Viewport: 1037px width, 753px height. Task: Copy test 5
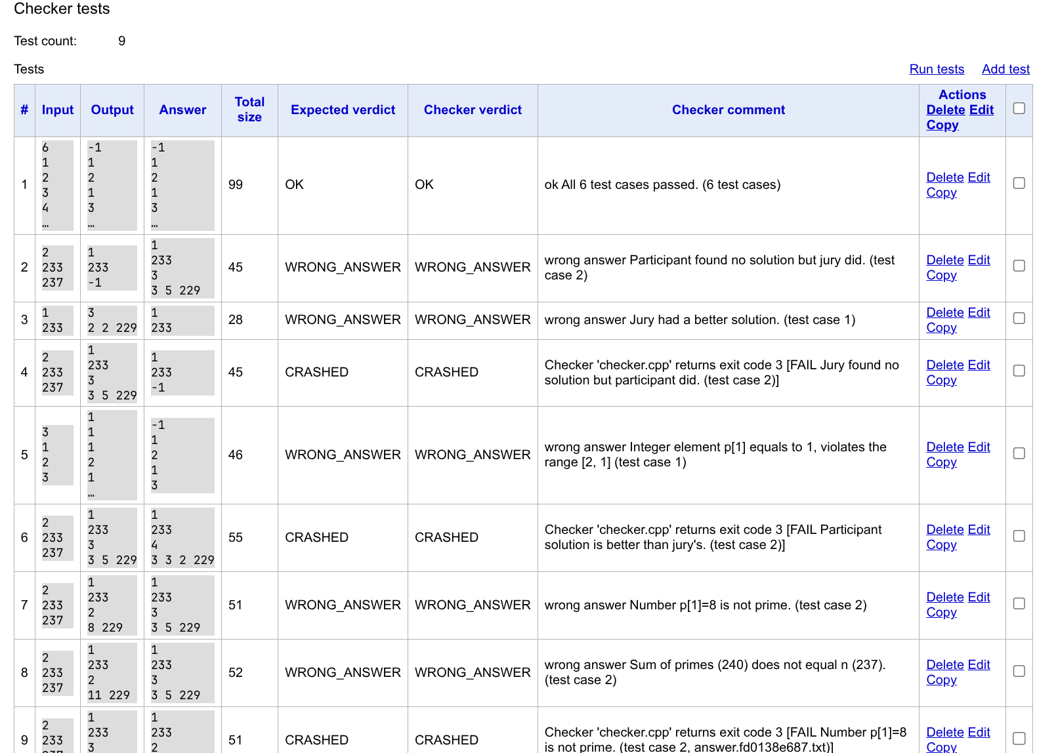point(941,462)
